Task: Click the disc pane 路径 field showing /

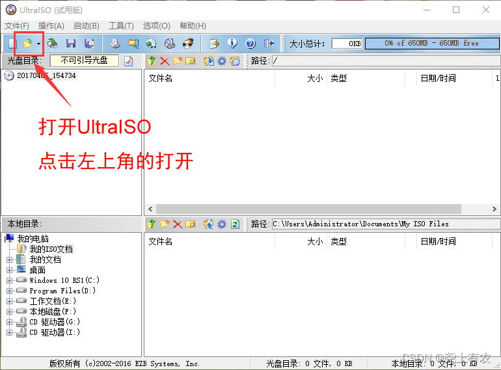Action: pyautogui.click(x=386, y=60)
